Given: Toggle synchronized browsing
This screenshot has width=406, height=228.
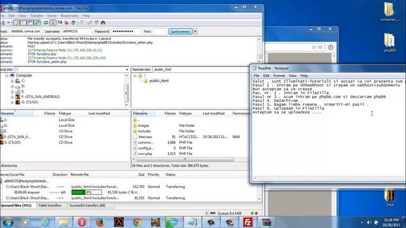Looking at the screenshot, I should pyautogui.click(x=96, y=23).
